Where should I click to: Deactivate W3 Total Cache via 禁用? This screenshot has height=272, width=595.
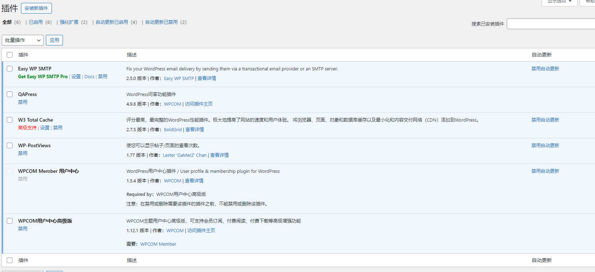(58, 128)
